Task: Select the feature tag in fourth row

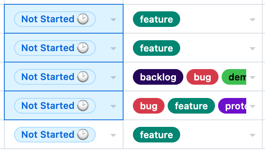Action: coord(191,106)
